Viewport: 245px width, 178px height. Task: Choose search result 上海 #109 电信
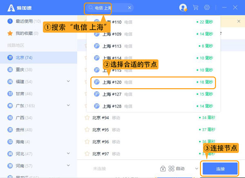(x=153, y=34)
